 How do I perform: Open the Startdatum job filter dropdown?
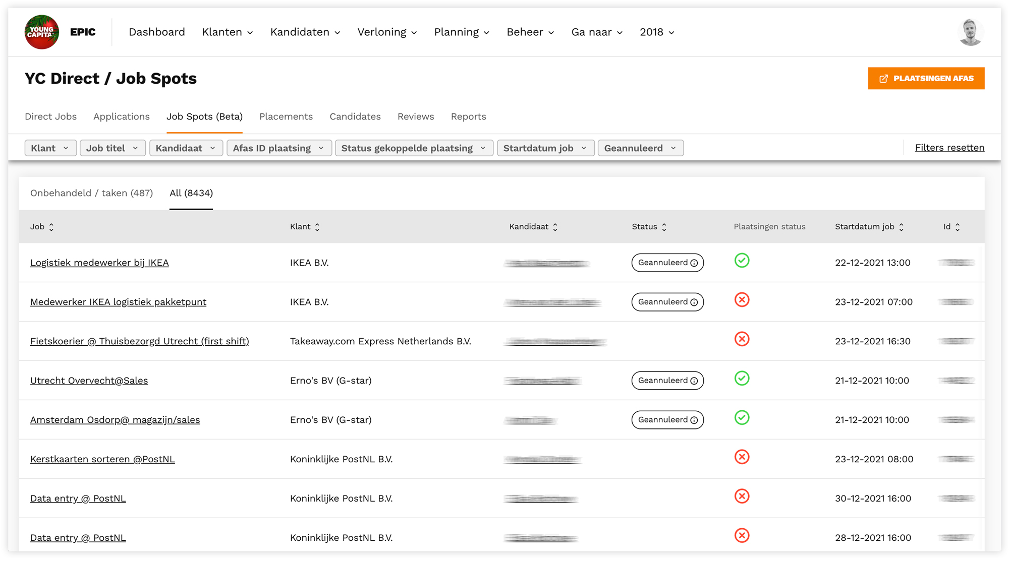[545, 148]
